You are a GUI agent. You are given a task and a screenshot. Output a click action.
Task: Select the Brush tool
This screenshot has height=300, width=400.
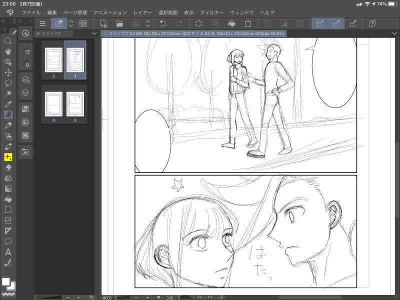pyautogui.click(x=8, y=146)
